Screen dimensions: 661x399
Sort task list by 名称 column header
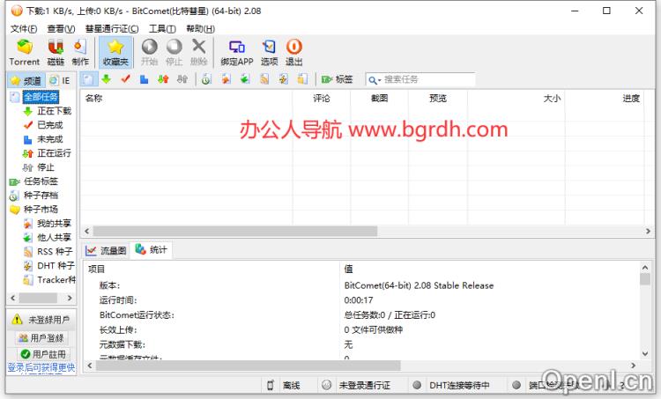pyautogui.click(x=186, y=98)
